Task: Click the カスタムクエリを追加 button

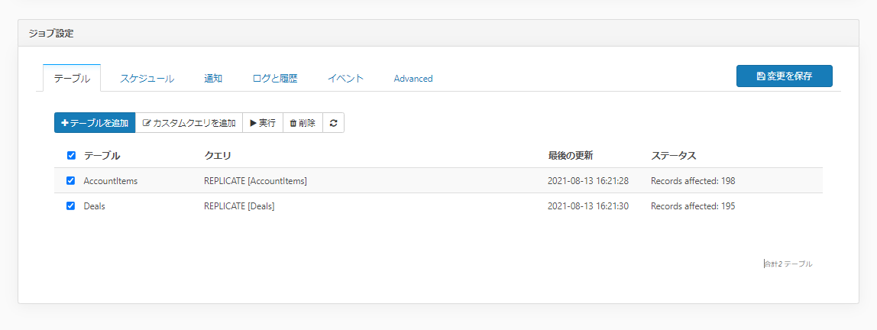Action: pos(189,123)
